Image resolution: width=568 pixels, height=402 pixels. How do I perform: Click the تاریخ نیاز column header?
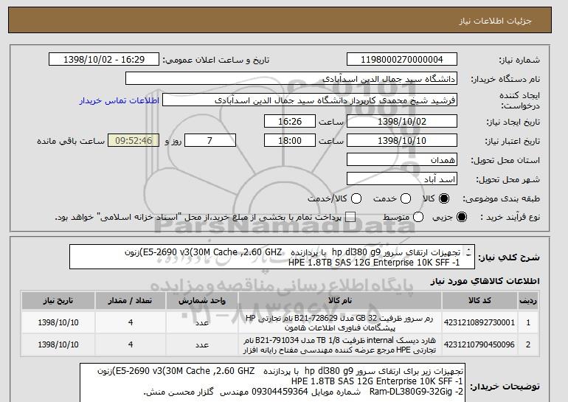(x=58, y=301)
